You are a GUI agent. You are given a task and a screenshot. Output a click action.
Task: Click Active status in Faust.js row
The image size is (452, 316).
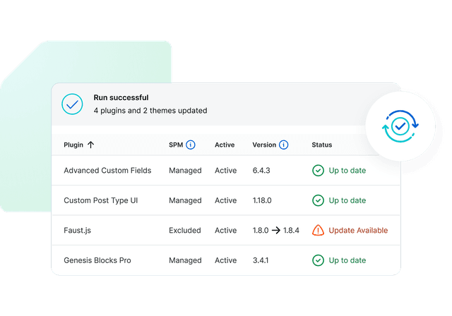(x=226, y=230)
